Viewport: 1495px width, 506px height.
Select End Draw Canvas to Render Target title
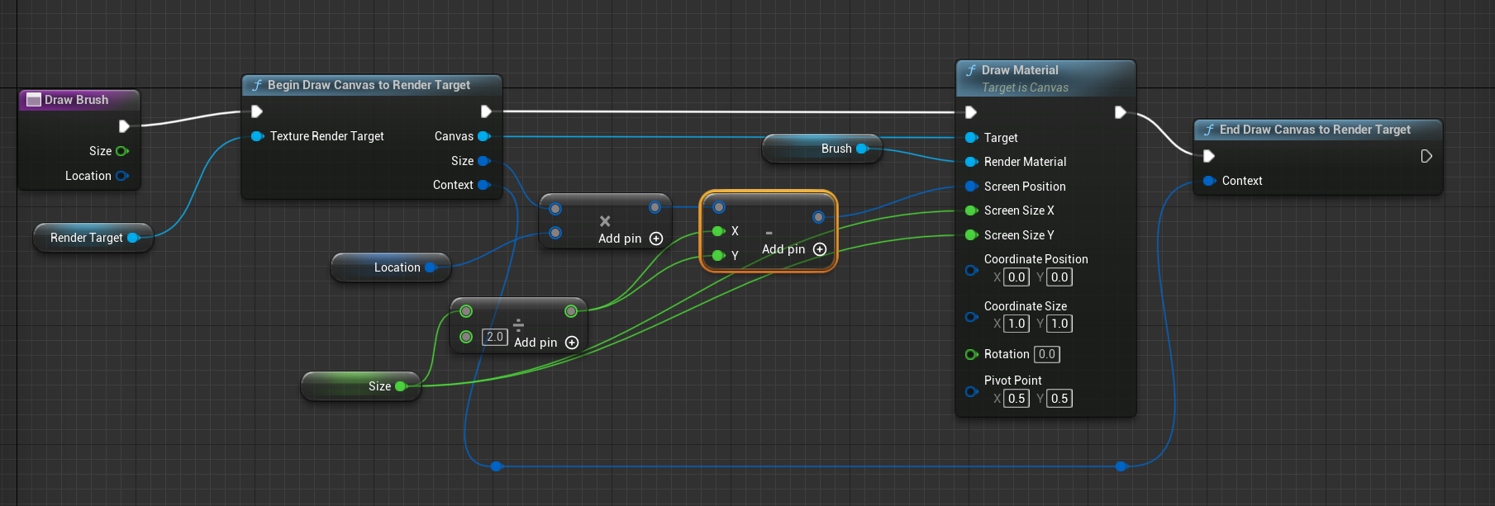(1315, 130)
